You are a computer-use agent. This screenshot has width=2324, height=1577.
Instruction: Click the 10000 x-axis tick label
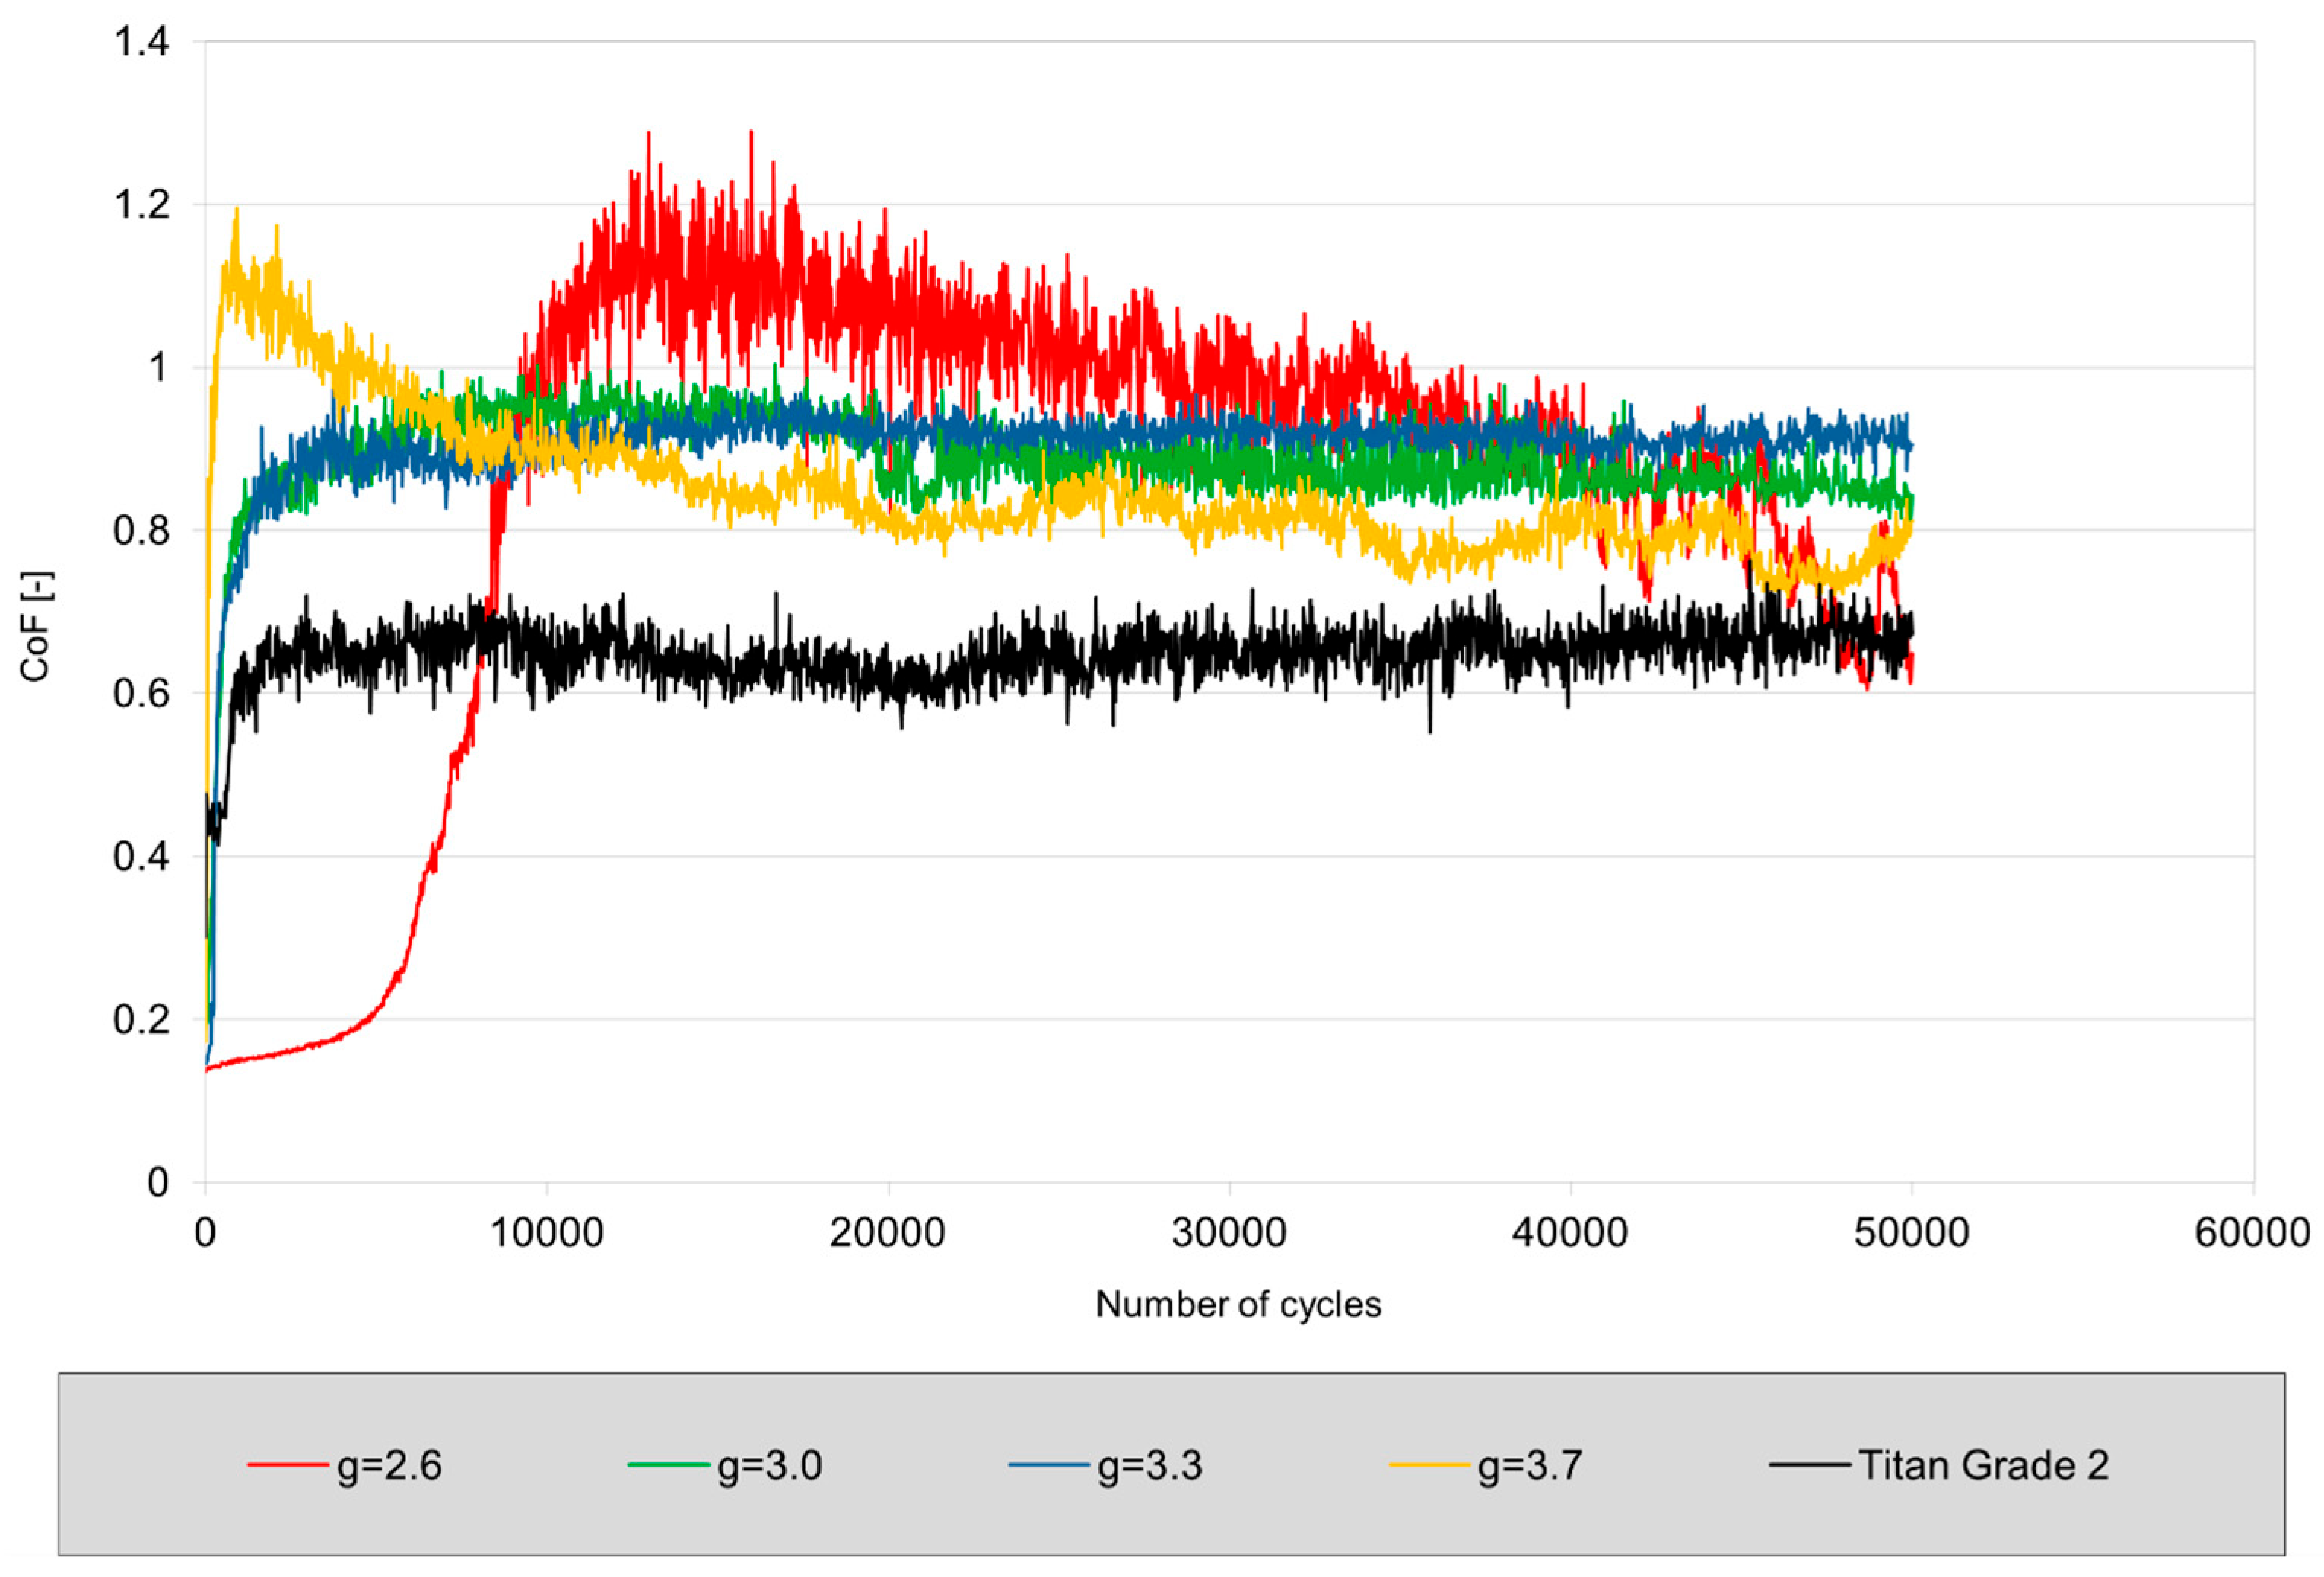point(547,1232)
